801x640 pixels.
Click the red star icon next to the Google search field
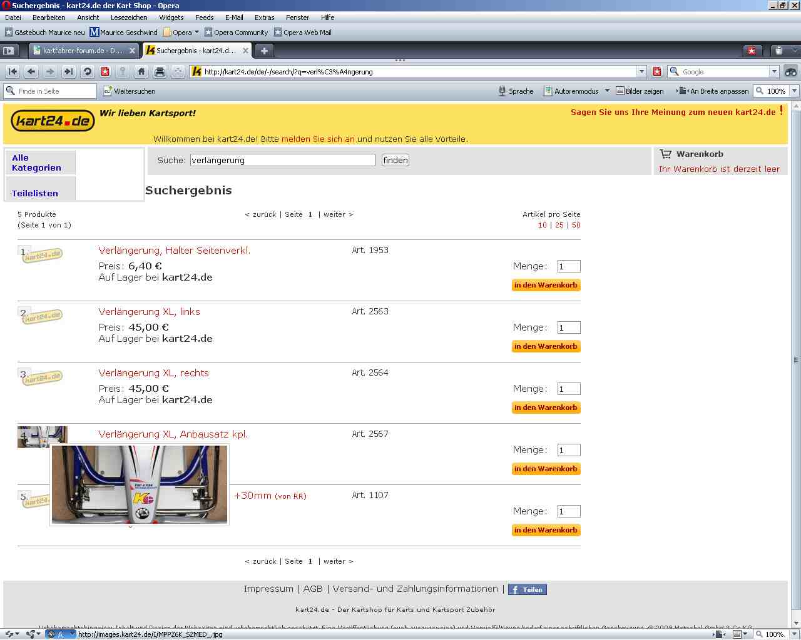(657, 72)
